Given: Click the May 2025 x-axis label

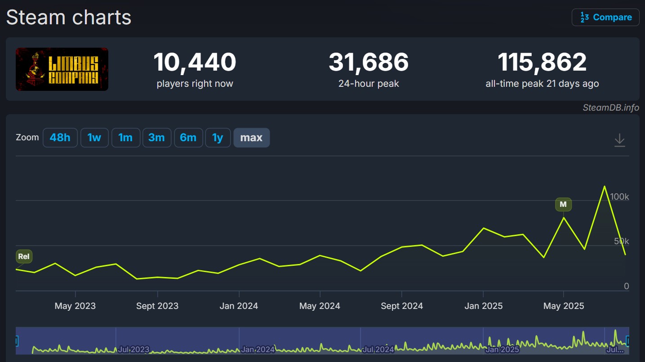Looking at the screenshot, I should click(x=564, y=306).
